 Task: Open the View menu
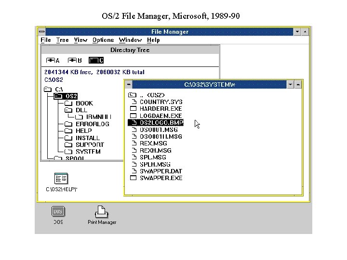pyautogui.click(x=80, y=40)
